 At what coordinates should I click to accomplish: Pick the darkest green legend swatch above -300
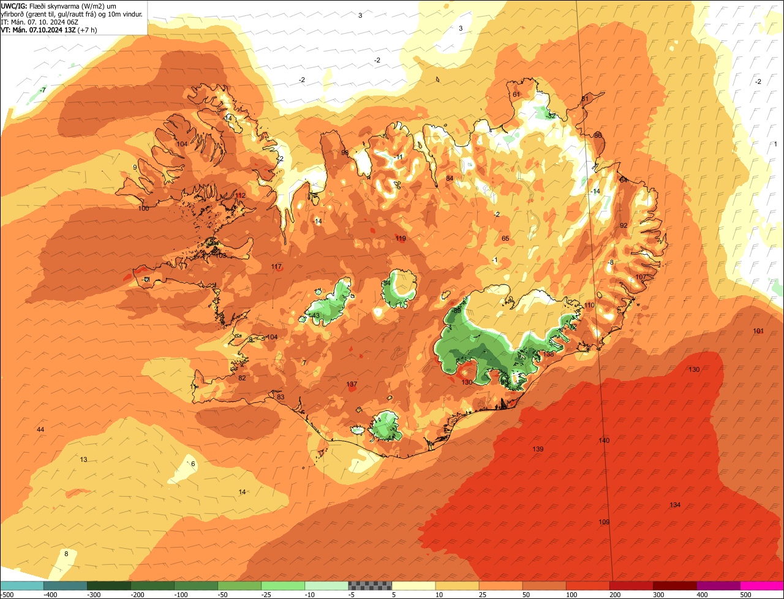click(109, 586)
